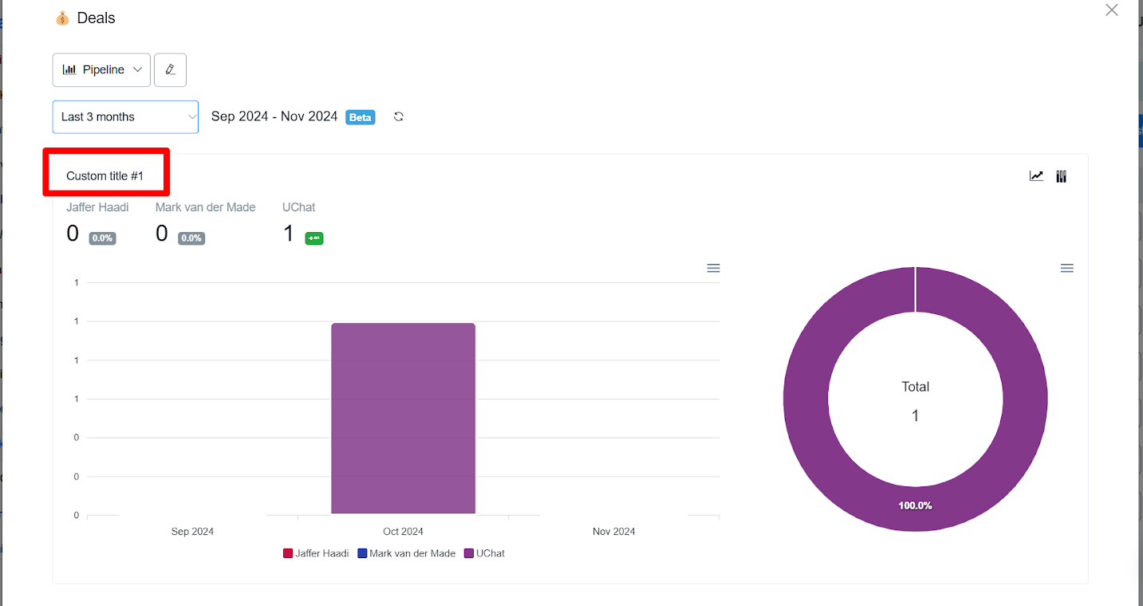
Task: Open the Last 3 months date range selector
Action: pos(125,116)
